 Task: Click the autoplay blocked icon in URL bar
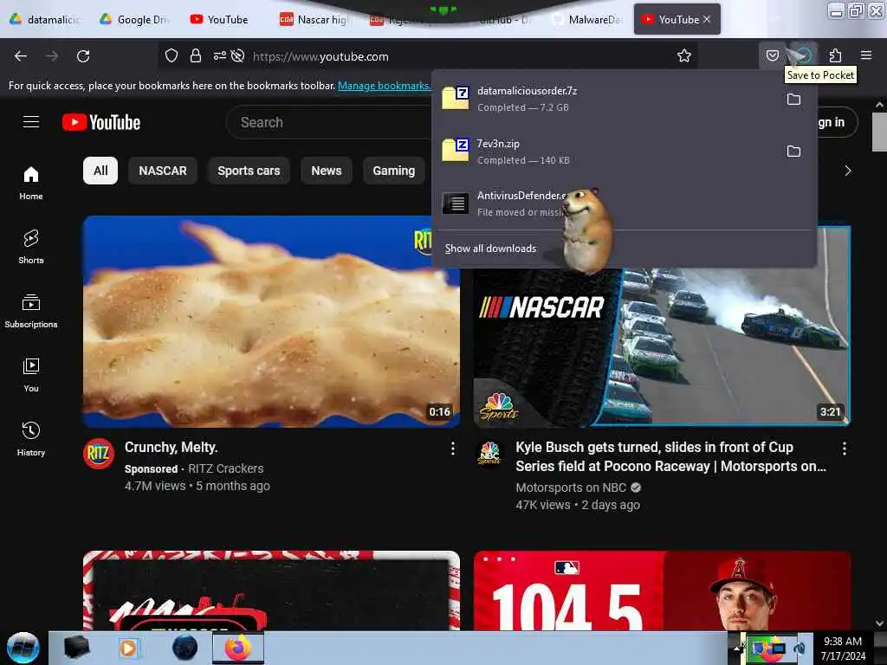click(237, 56)
